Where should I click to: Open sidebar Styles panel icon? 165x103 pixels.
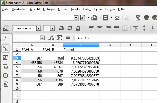(x=5, y=58)
